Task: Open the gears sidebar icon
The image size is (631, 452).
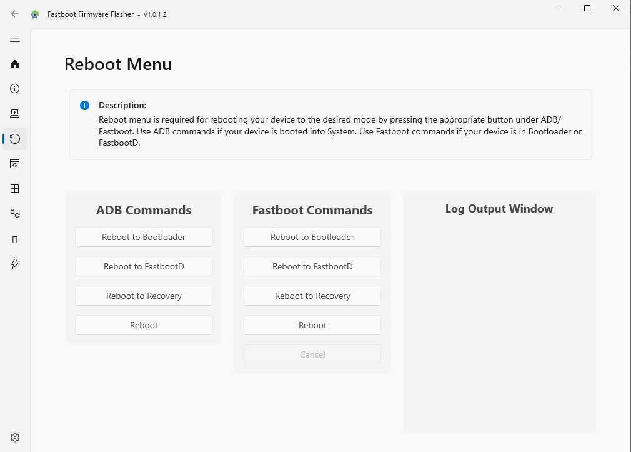Action: click(14, 213)
